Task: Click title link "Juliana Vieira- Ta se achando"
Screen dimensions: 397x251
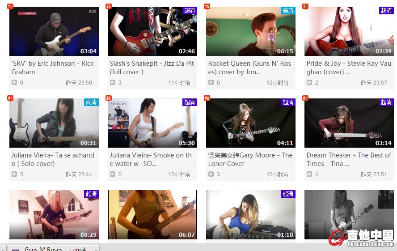Action: point(53,159)
